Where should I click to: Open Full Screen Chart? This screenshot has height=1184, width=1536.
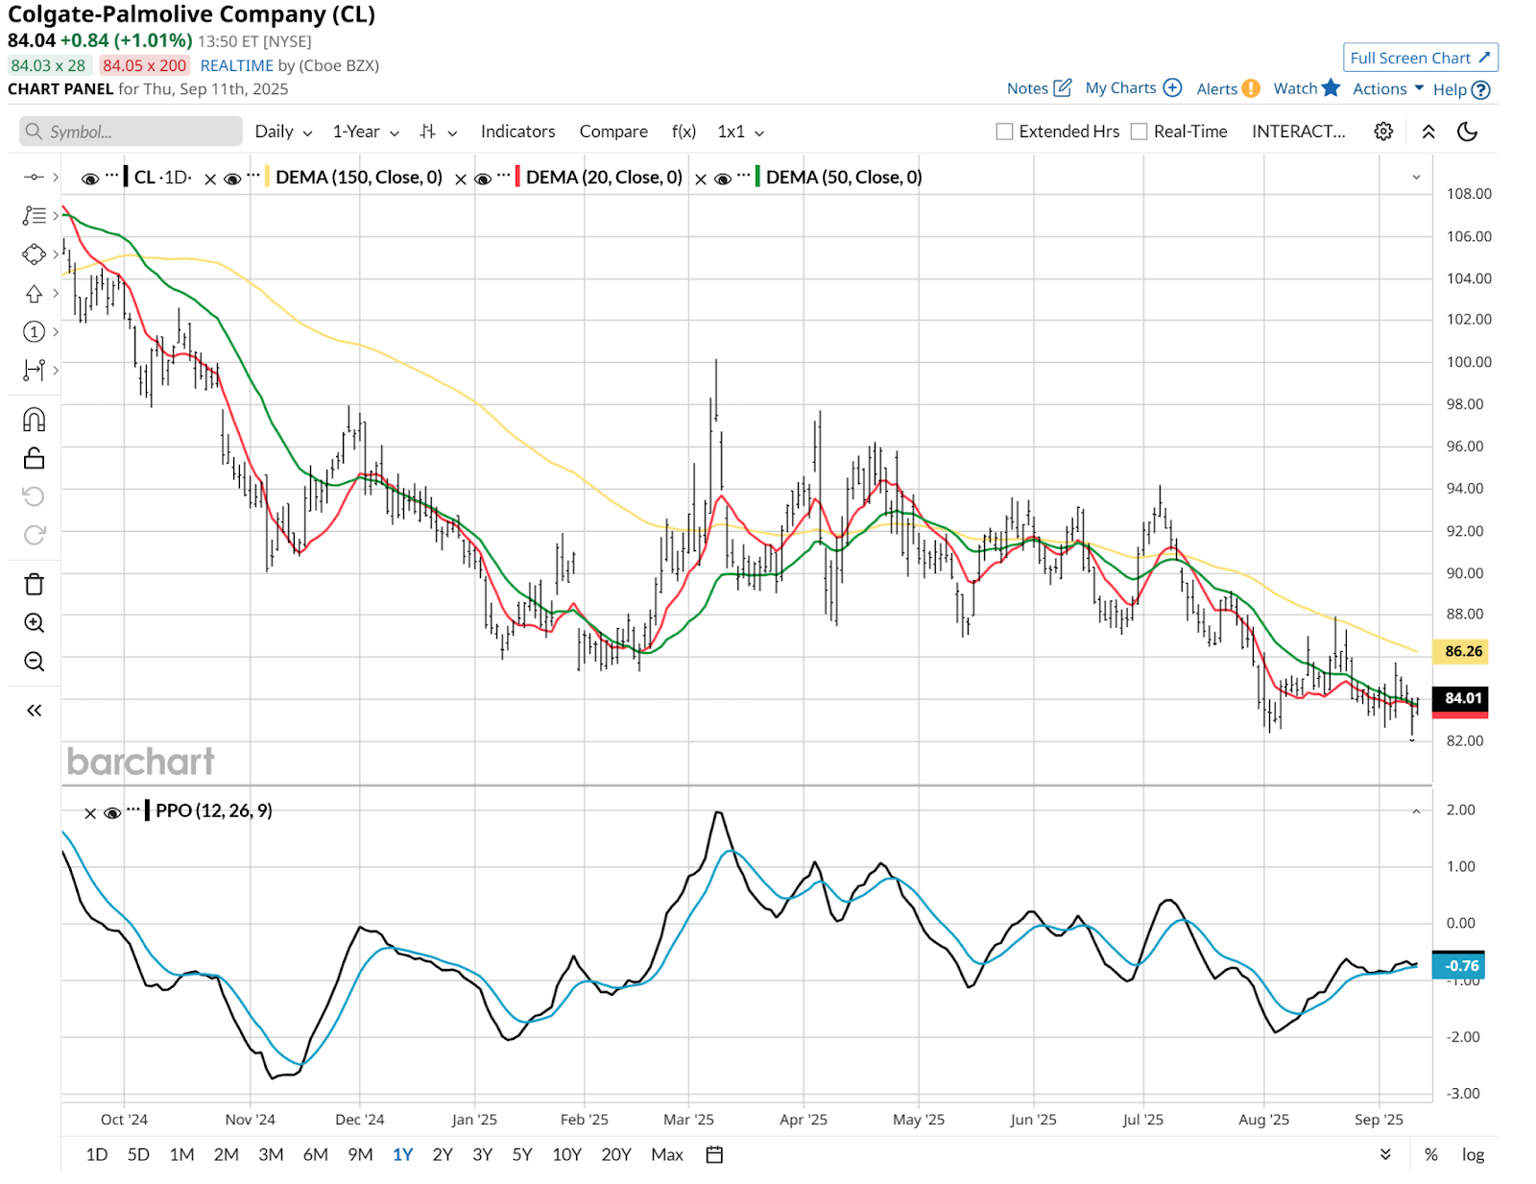1420,58
